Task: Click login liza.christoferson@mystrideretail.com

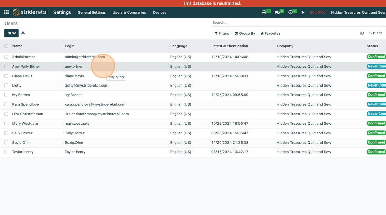Action: pyautogui.click(x=97, y=114)
